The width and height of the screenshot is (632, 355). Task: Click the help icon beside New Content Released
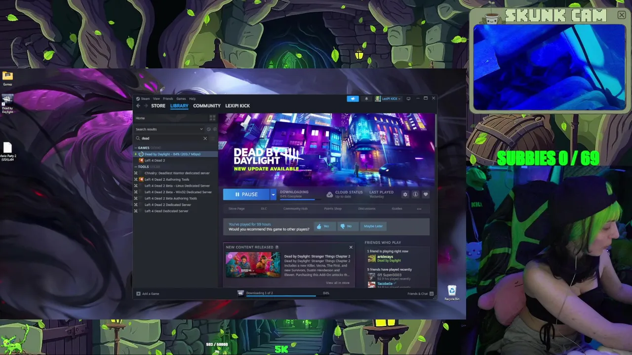276,247
